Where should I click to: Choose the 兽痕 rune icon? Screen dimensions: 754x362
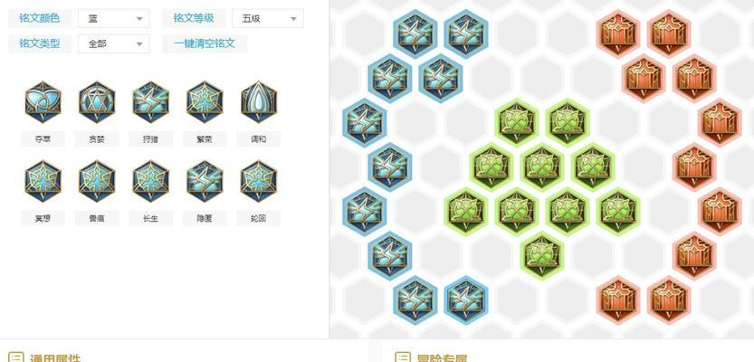point(97,181)
